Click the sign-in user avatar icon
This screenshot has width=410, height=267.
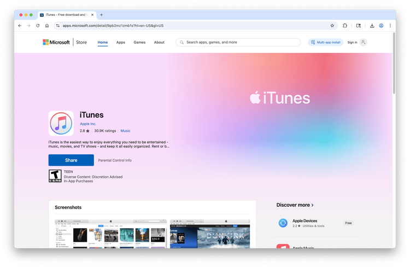(364, 42)
